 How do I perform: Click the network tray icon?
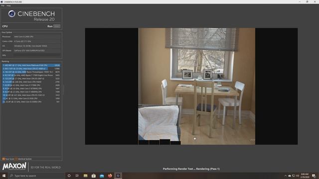(x=294, y=176)
